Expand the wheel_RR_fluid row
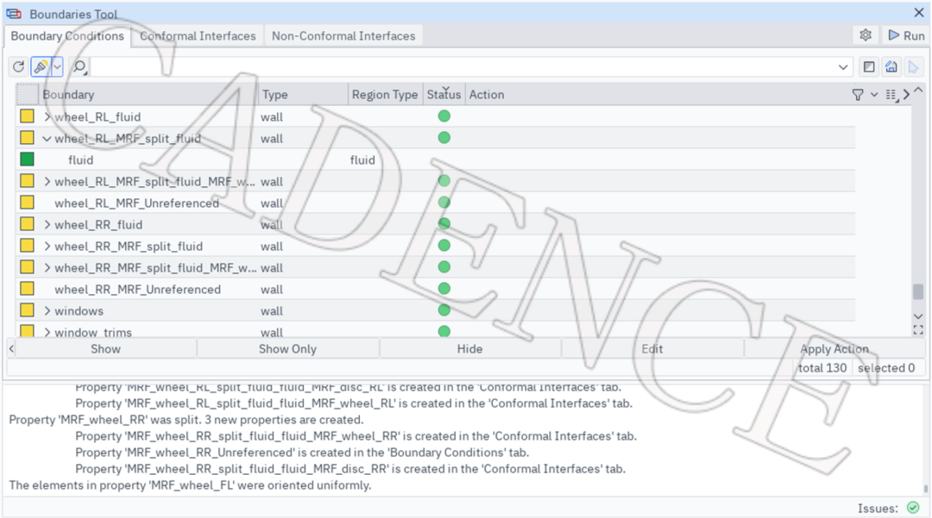The width and height of the screenshot is (932, 518). tap(47, 224)
